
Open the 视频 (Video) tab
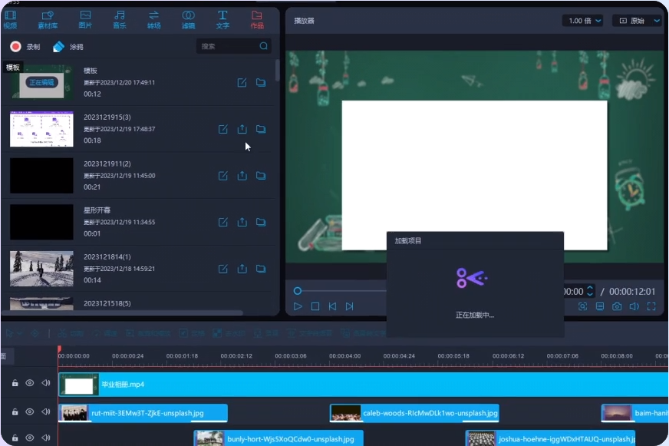10,20
